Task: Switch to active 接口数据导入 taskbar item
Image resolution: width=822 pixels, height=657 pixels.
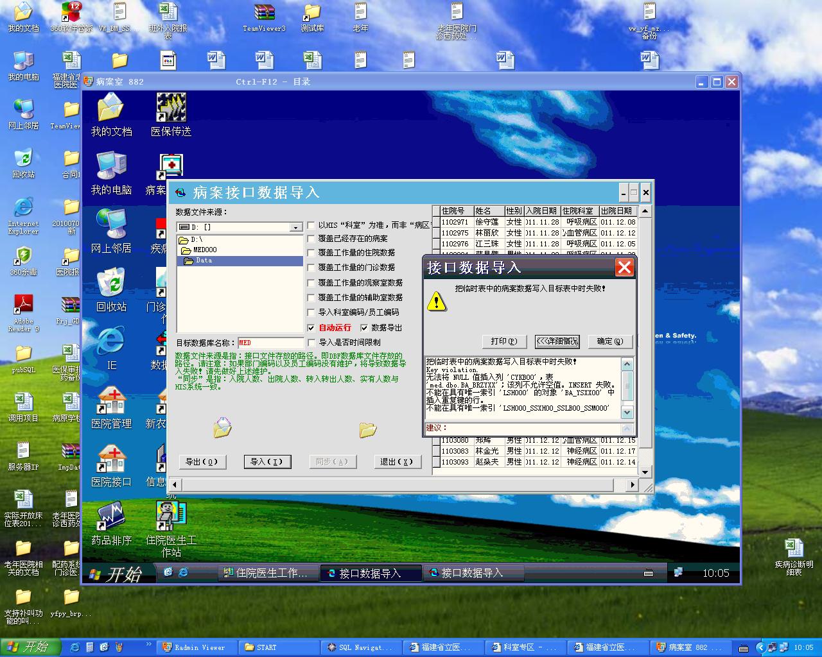Action: pyautogui.click(x=371, y=573)
